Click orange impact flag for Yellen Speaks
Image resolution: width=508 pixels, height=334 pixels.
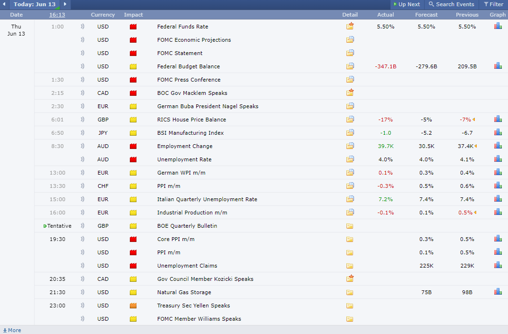coord(133,306)
